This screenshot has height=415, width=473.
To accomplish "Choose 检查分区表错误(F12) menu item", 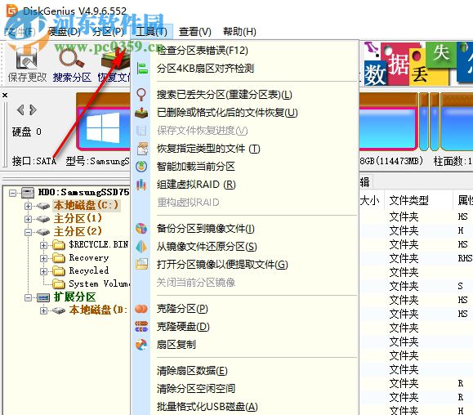I will (245, 51).
